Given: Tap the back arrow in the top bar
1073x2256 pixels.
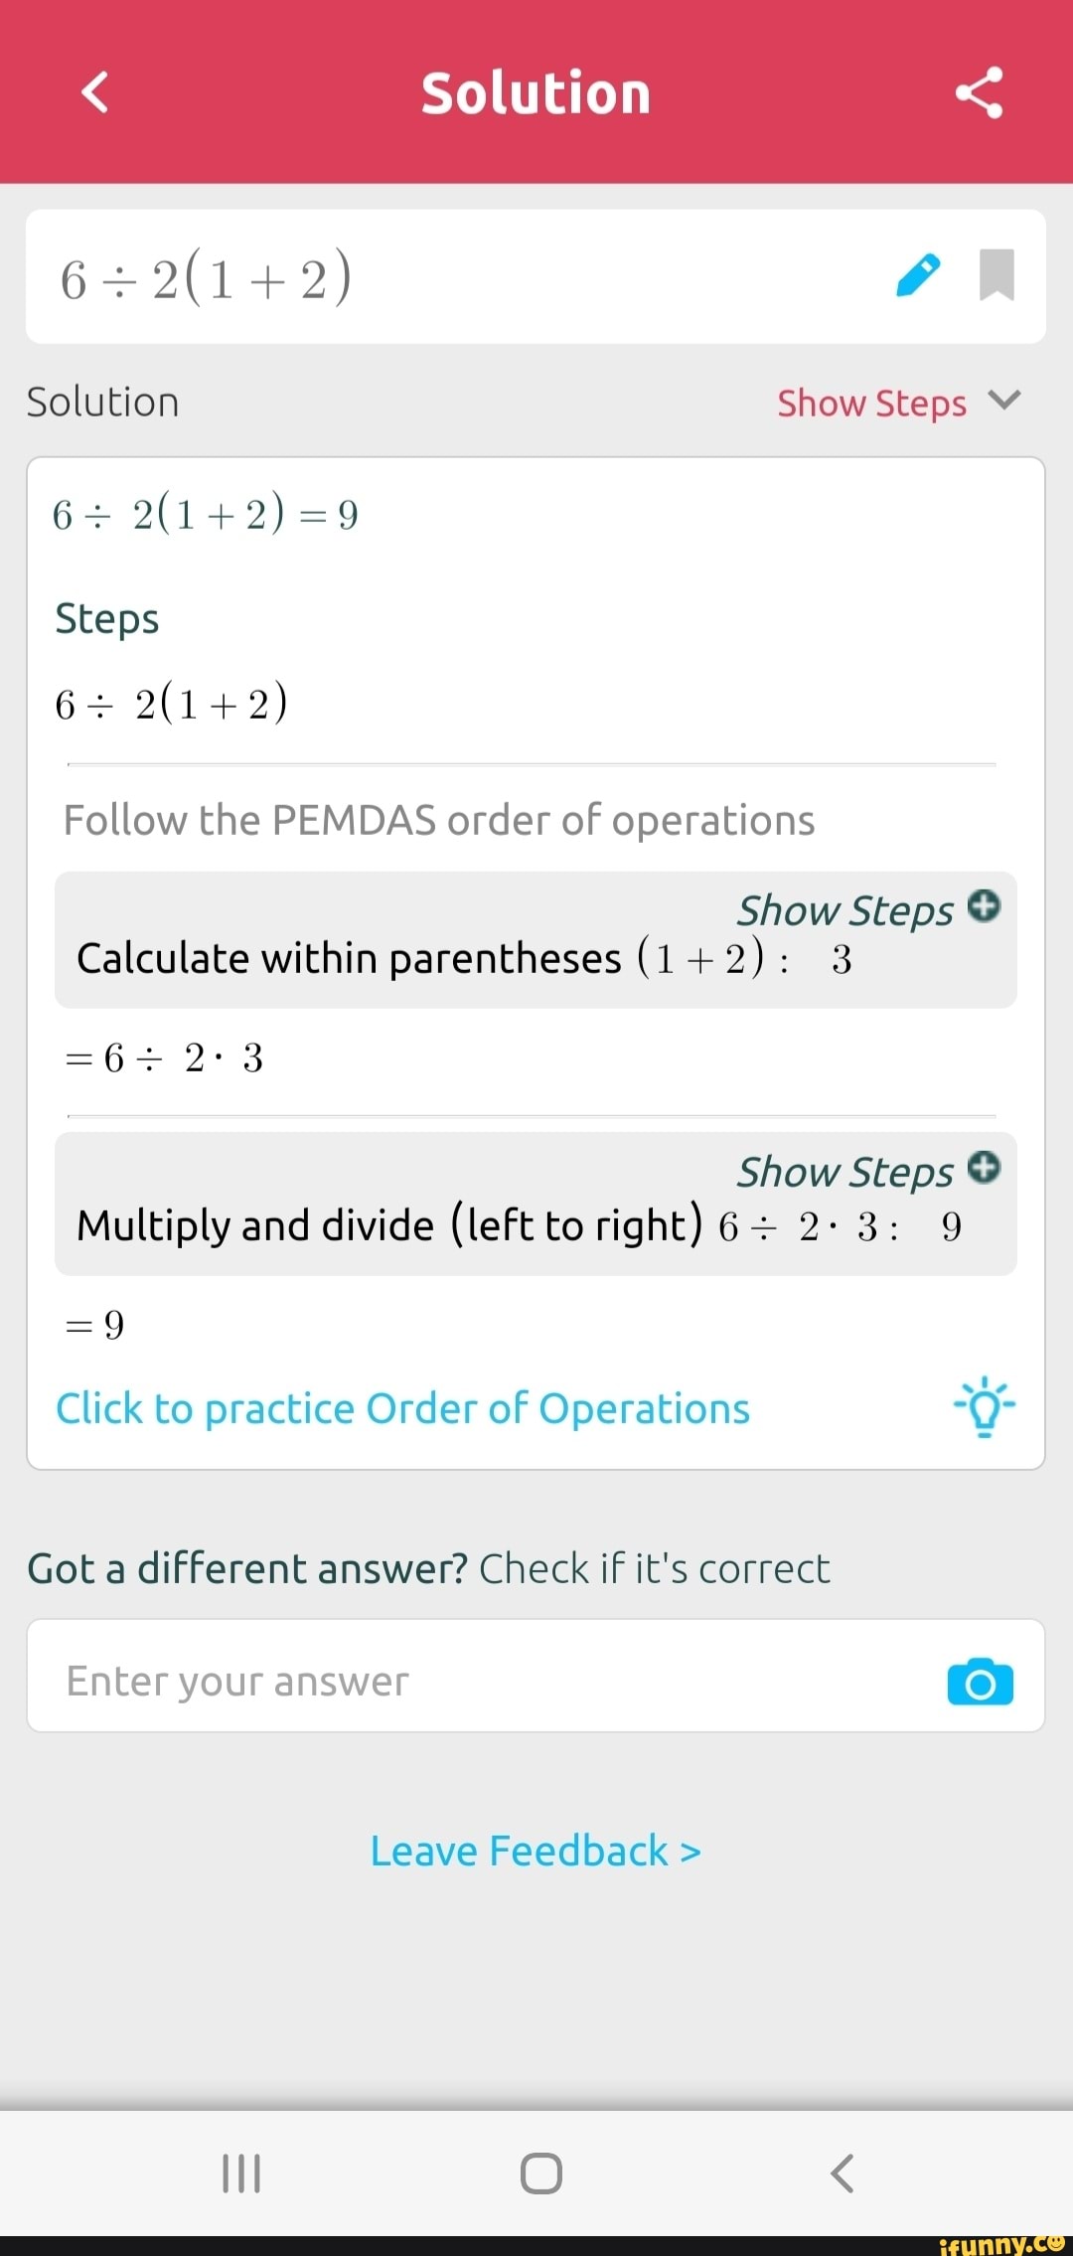Looking at the screenshot, I should 94,92.
